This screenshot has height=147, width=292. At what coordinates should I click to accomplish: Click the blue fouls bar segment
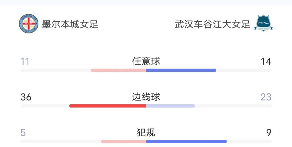coord(186,141)
